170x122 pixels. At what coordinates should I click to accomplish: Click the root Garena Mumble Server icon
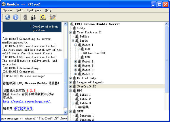coord(72,24)
